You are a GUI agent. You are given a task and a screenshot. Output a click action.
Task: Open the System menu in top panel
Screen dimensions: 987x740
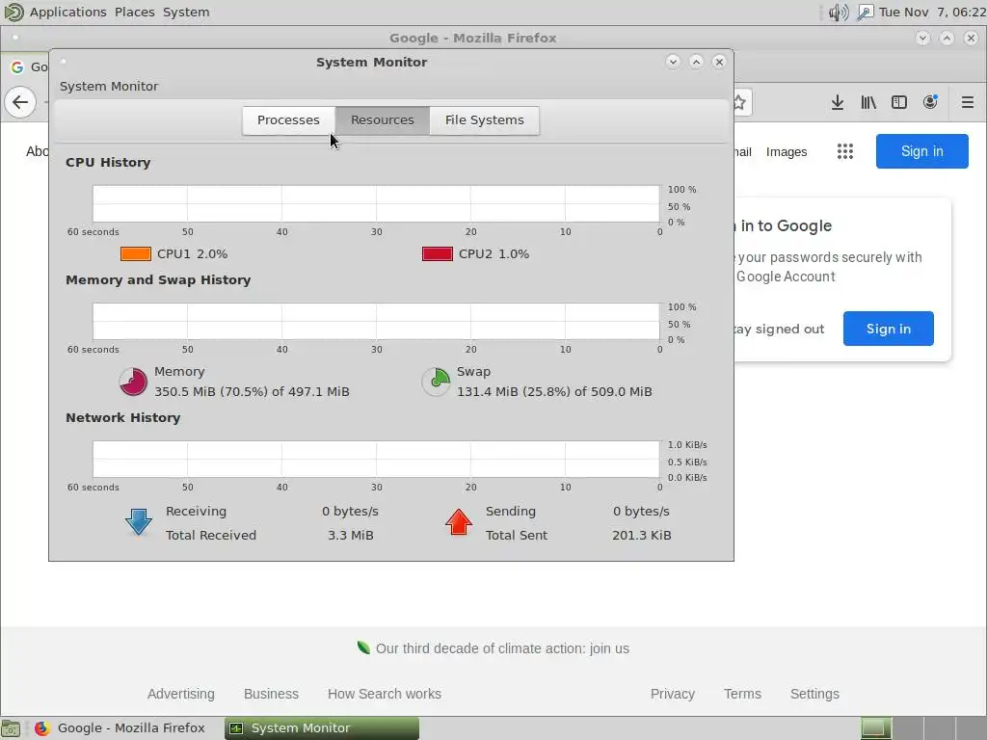186,12
